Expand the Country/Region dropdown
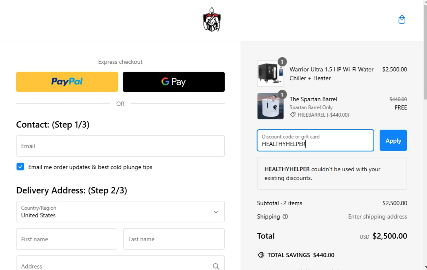This screenshot has width=427, height=270. pos(120,212)
